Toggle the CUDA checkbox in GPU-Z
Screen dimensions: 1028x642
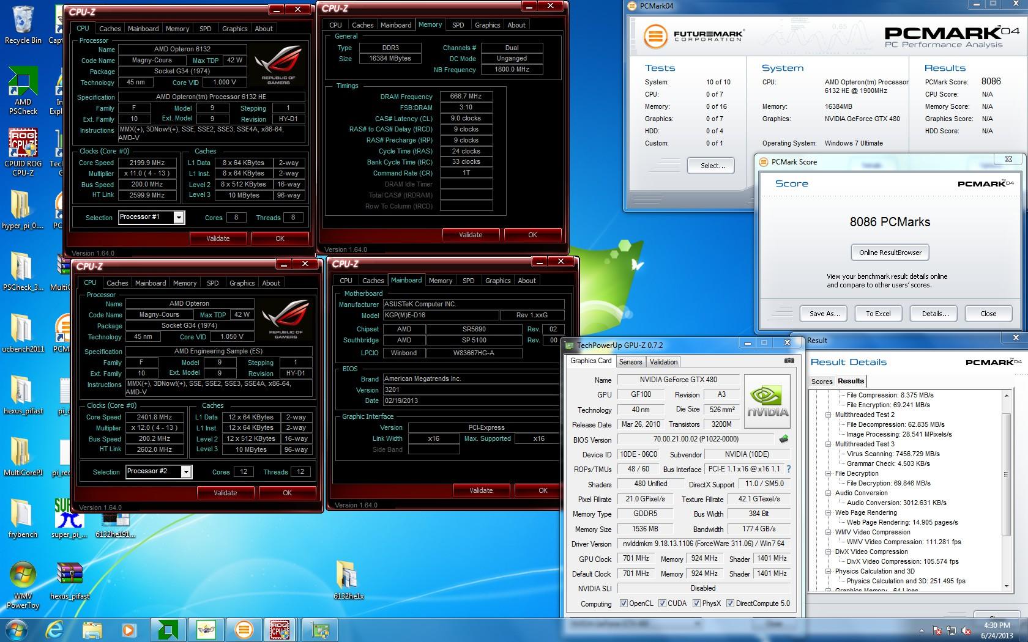click(662, 603)
